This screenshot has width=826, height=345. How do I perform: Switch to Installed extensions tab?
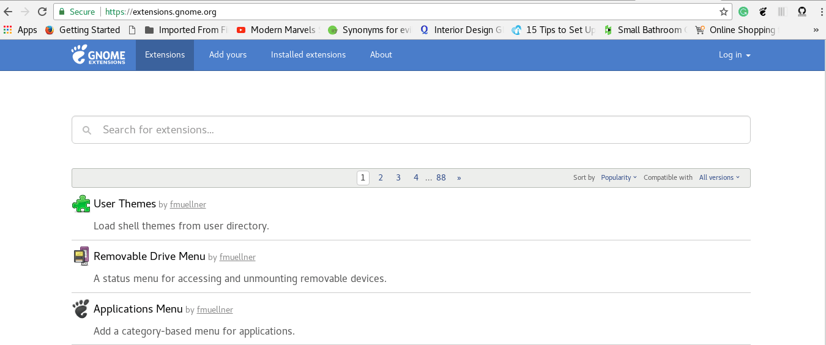[308, 54]
